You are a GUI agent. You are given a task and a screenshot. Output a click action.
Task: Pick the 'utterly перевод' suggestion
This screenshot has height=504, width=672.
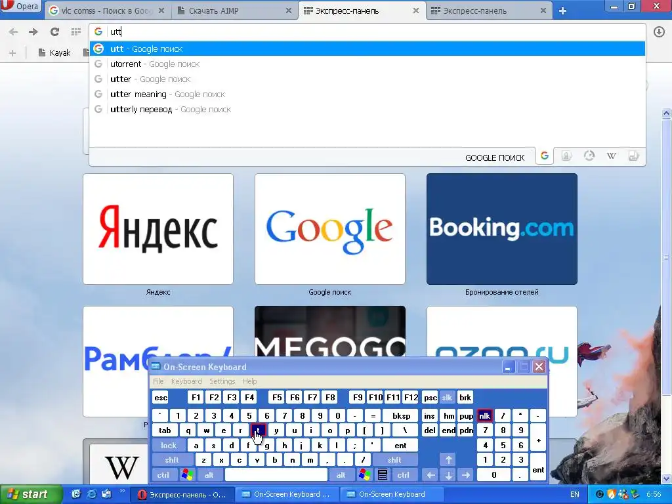click(x=367, y=110)
